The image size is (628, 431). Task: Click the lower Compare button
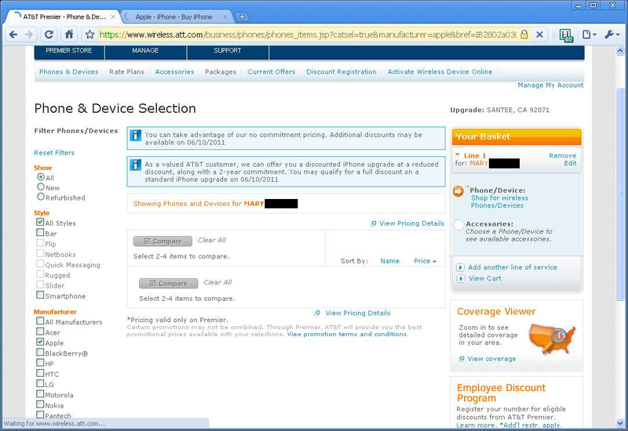coord(168,284)
